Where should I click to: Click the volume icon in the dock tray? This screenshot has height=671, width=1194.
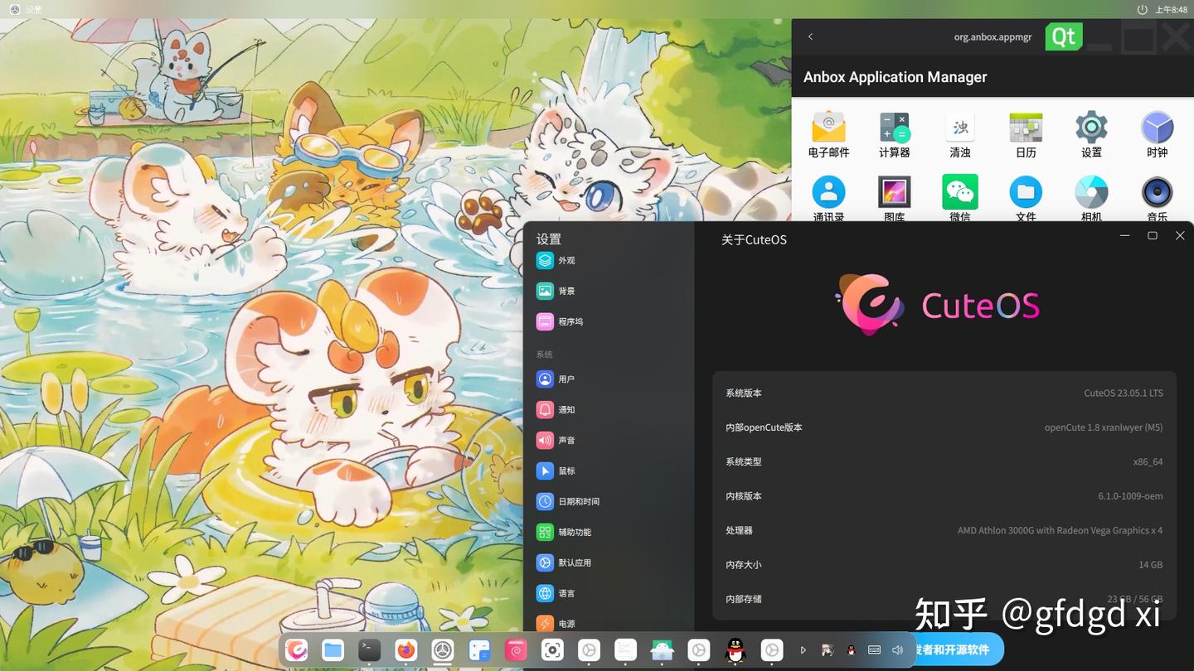point(897,649)
